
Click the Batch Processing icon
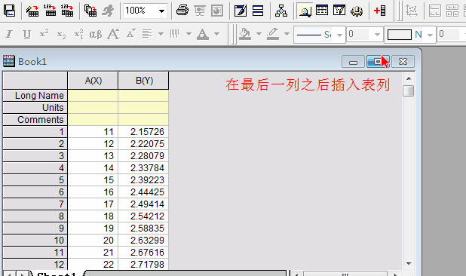pyautogui.click(x=90, y=11)
